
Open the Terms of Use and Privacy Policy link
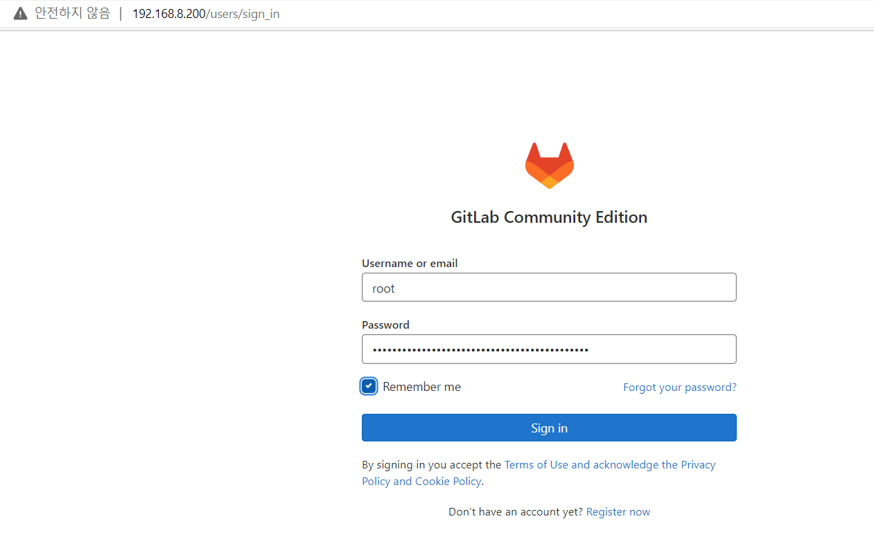coord(539,473)
